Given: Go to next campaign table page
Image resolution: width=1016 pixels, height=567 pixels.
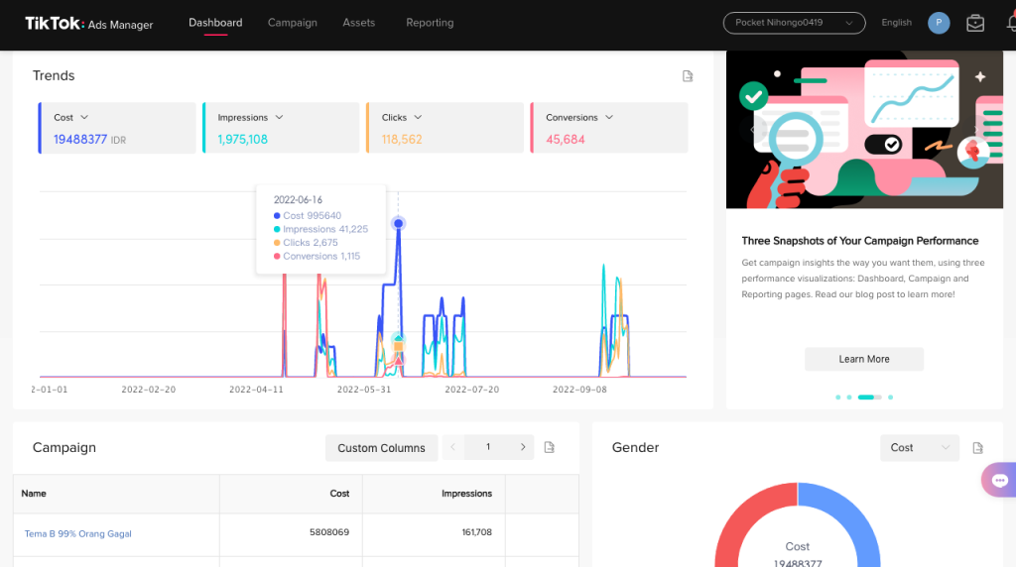Looking at the screenshot, I should click(x=523, y=448).
